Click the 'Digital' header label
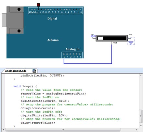Screen dimensions: 143x132 52,18
